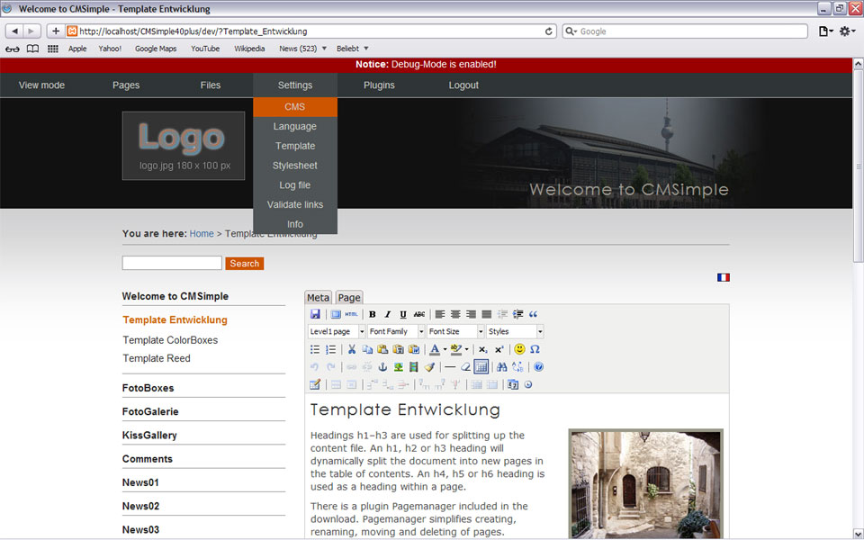This screenshot has width=864, height=540.
Task: Increase indent with the indent icon
Action: tap(517, 314)
